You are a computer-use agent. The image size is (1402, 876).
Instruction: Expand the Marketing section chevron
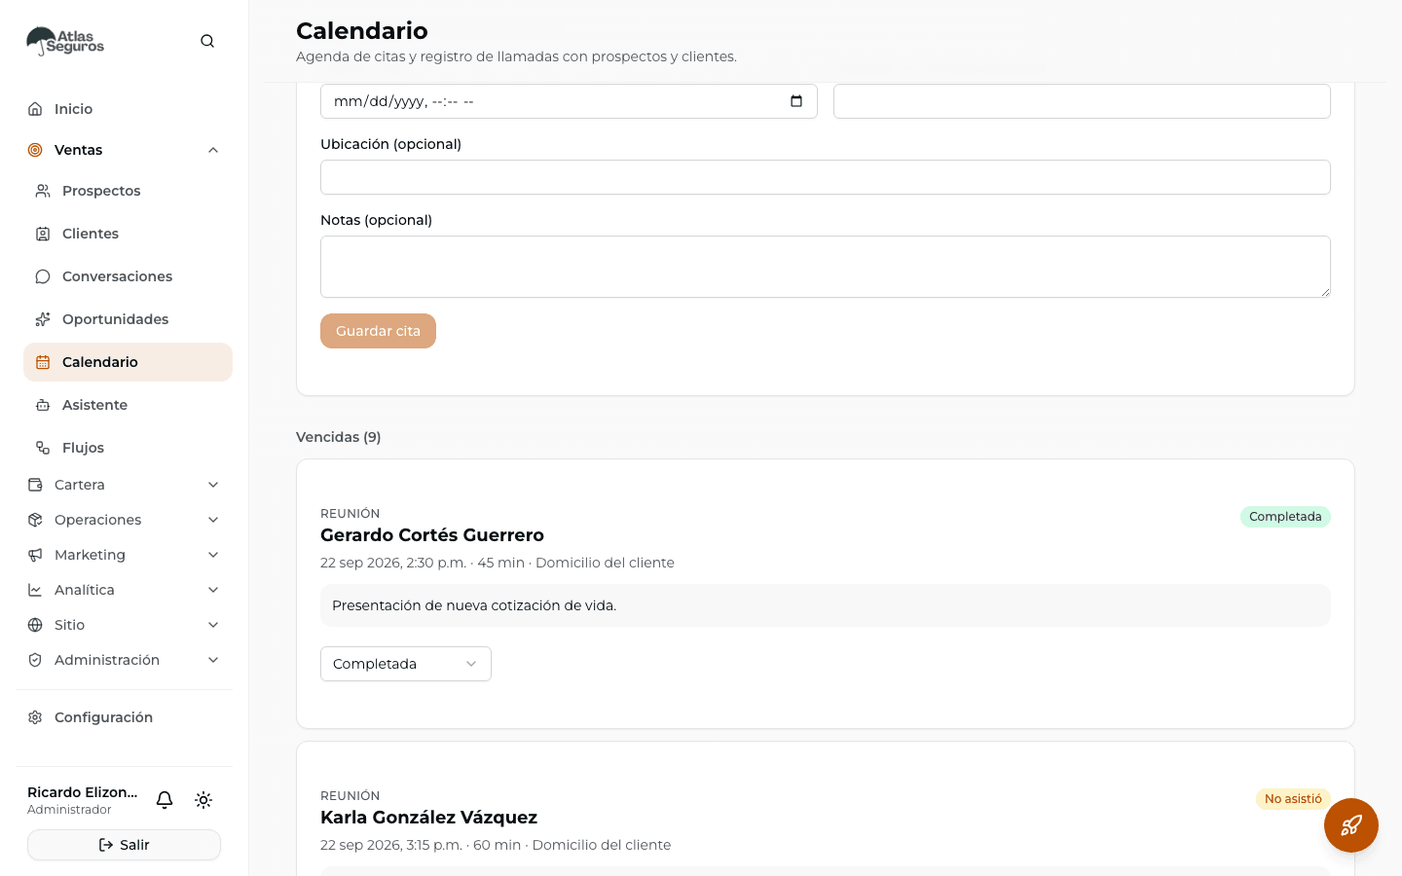[x=213, y=555]
